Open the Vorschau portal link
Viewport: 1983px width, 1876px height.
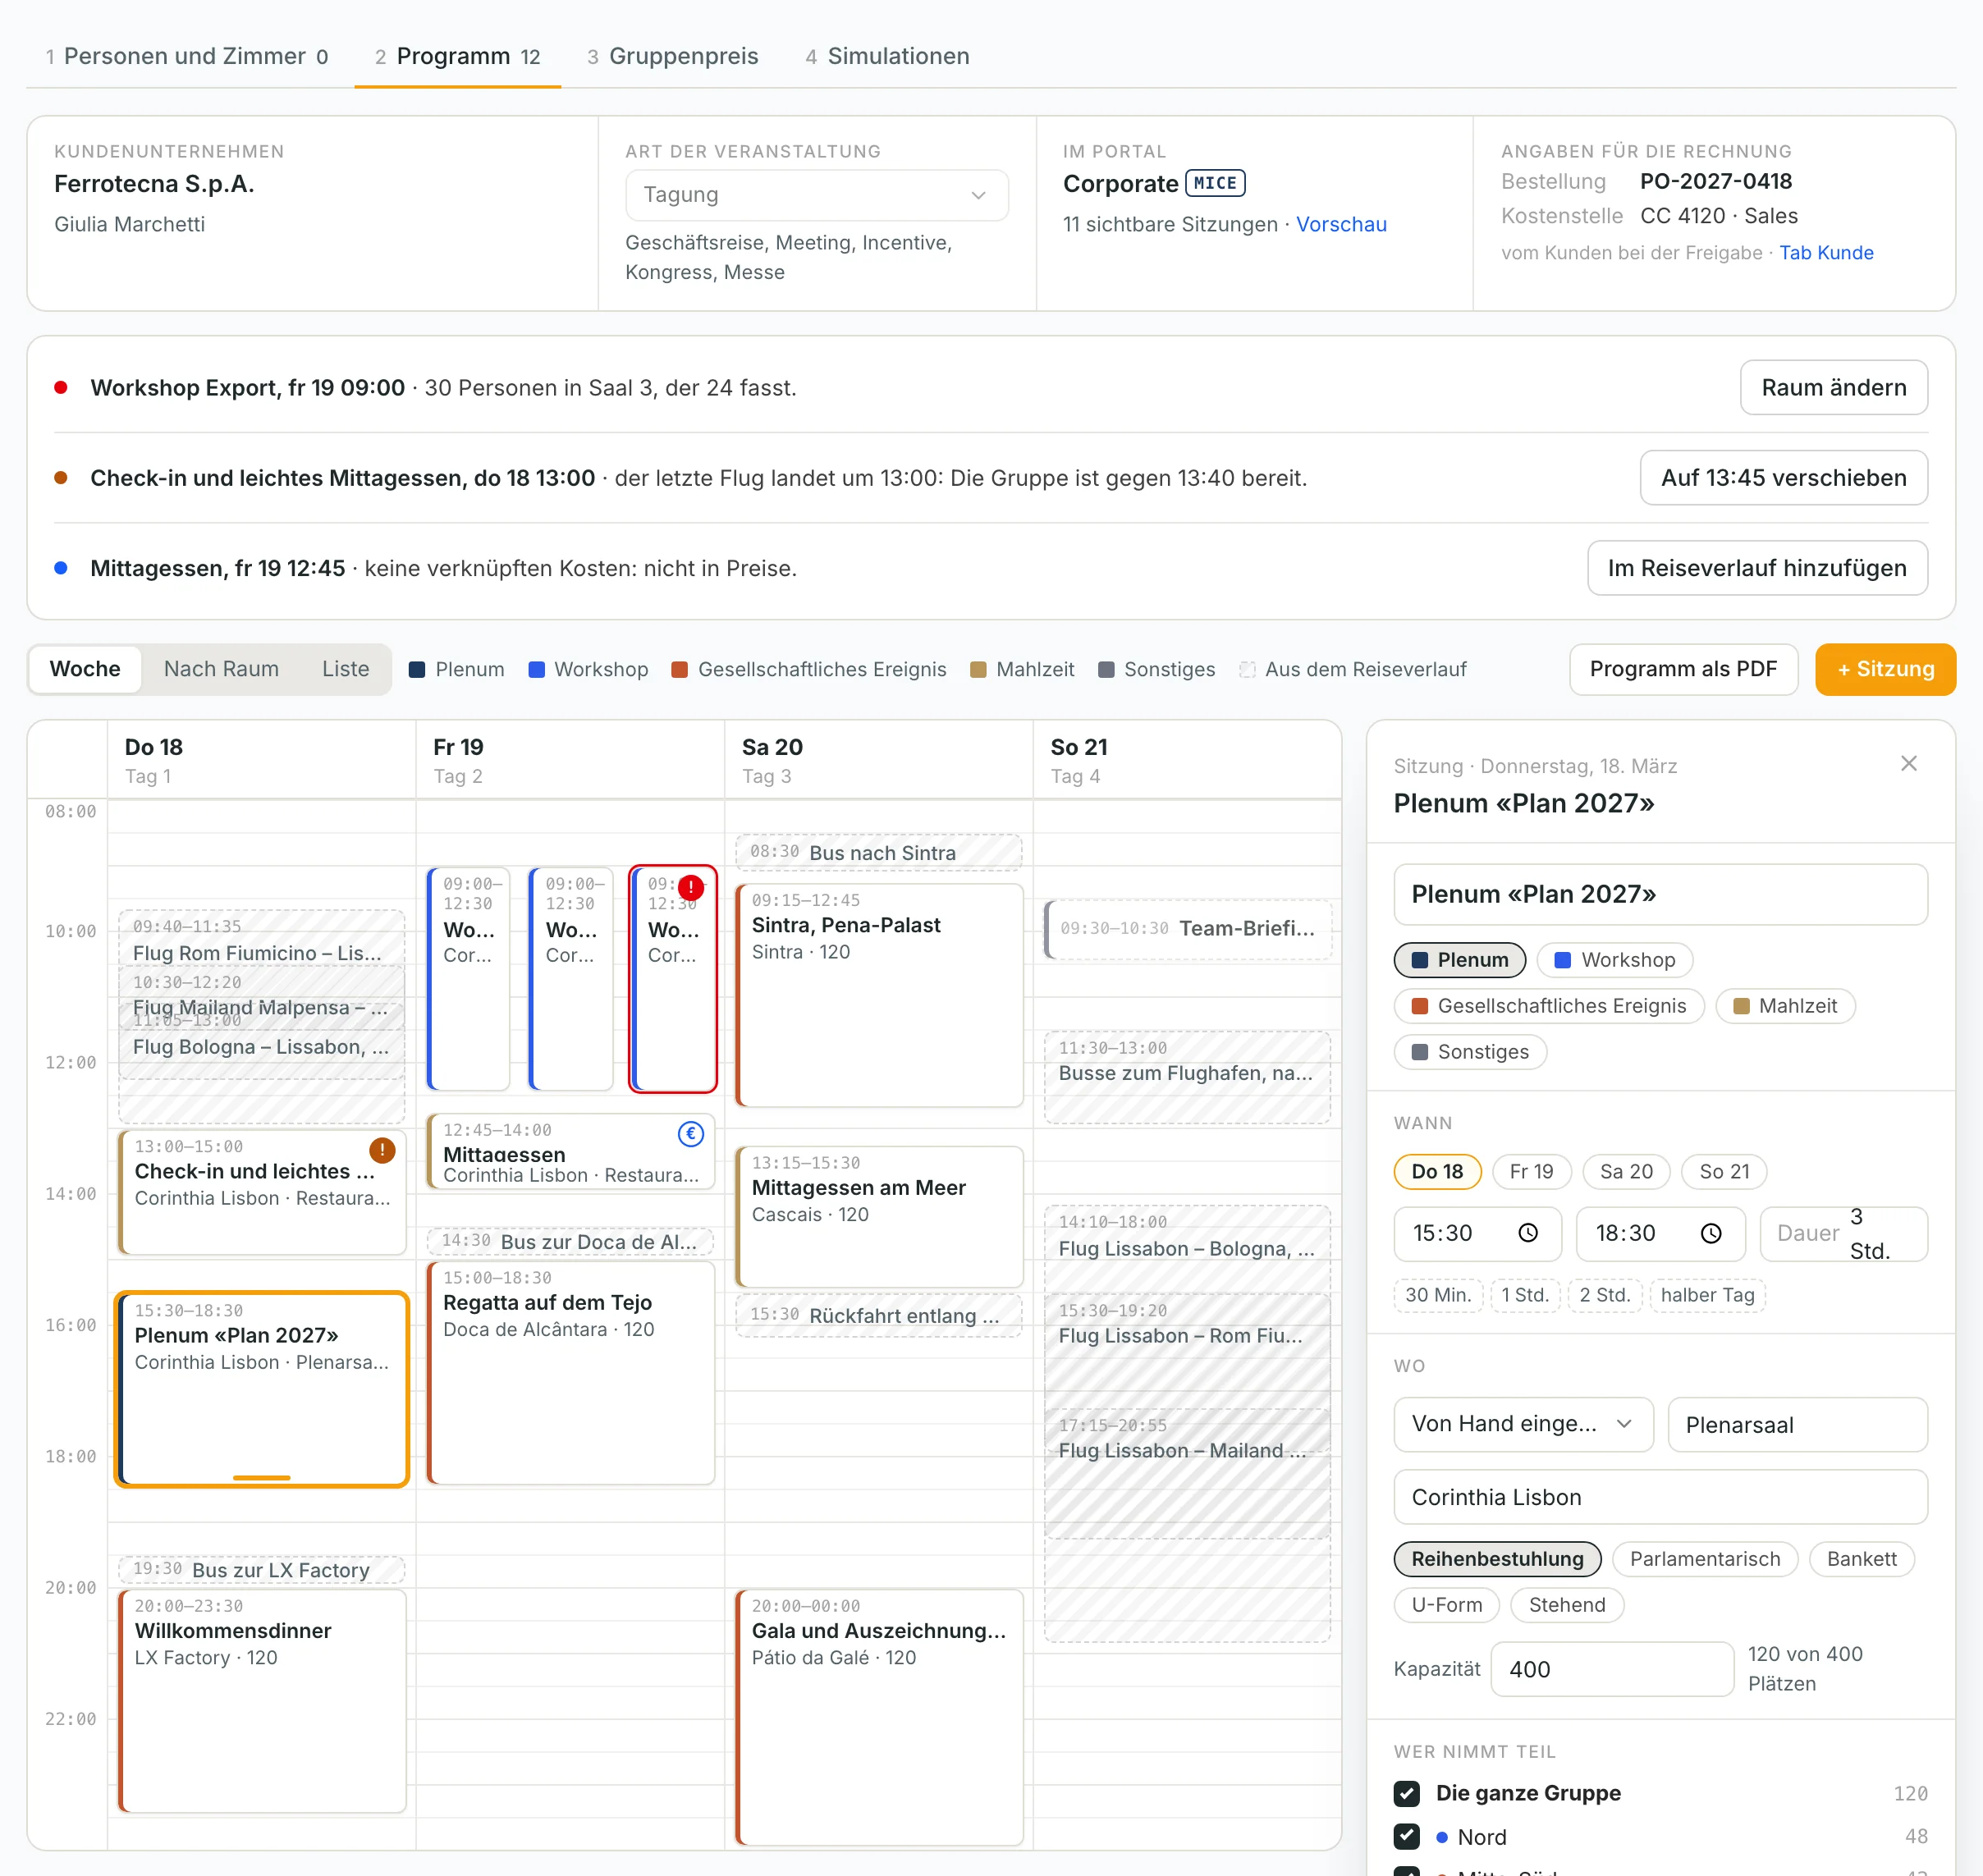pyautogui.click(x=1341, y=224)
